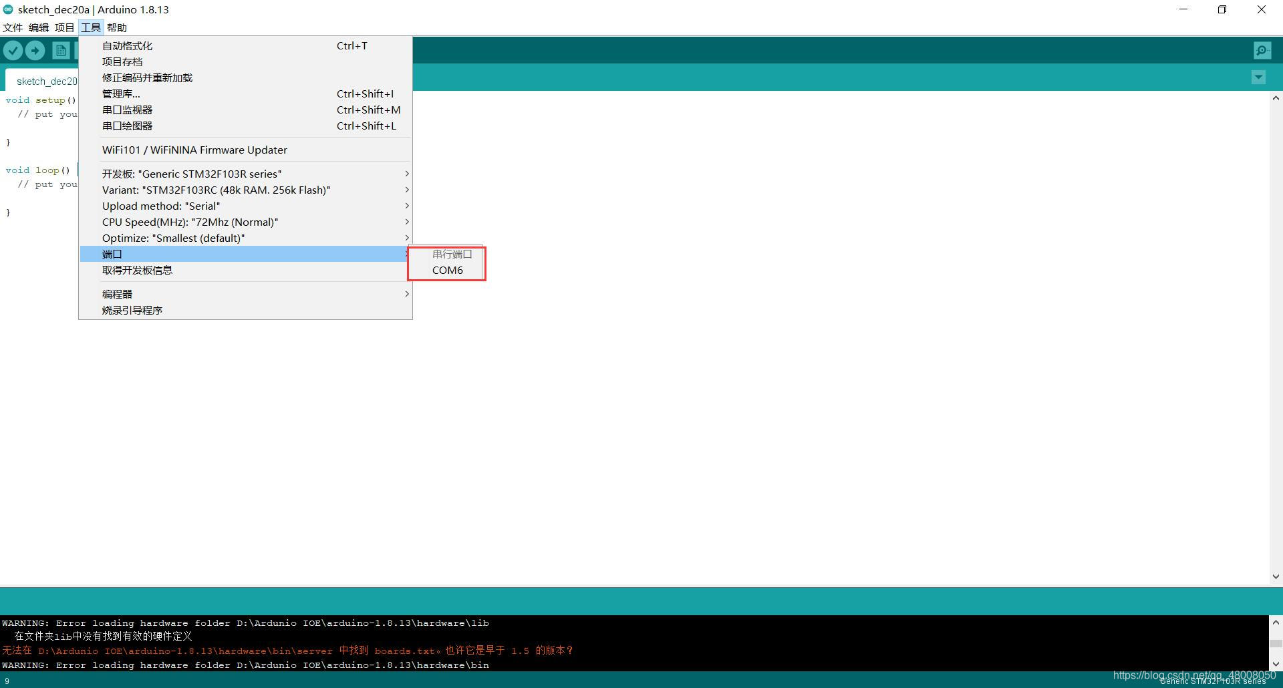Image resolution: width=1283 pixels, height=688 pixels.
Task: Click the Verify checkmark toolbar icon
Action: tap(13, 50)
